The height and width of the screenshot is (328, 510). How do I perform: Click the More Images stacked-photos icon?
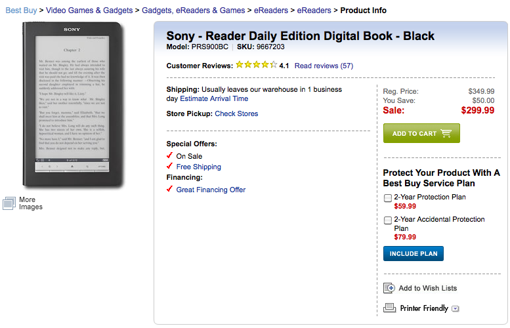click(x=9, y=203)
